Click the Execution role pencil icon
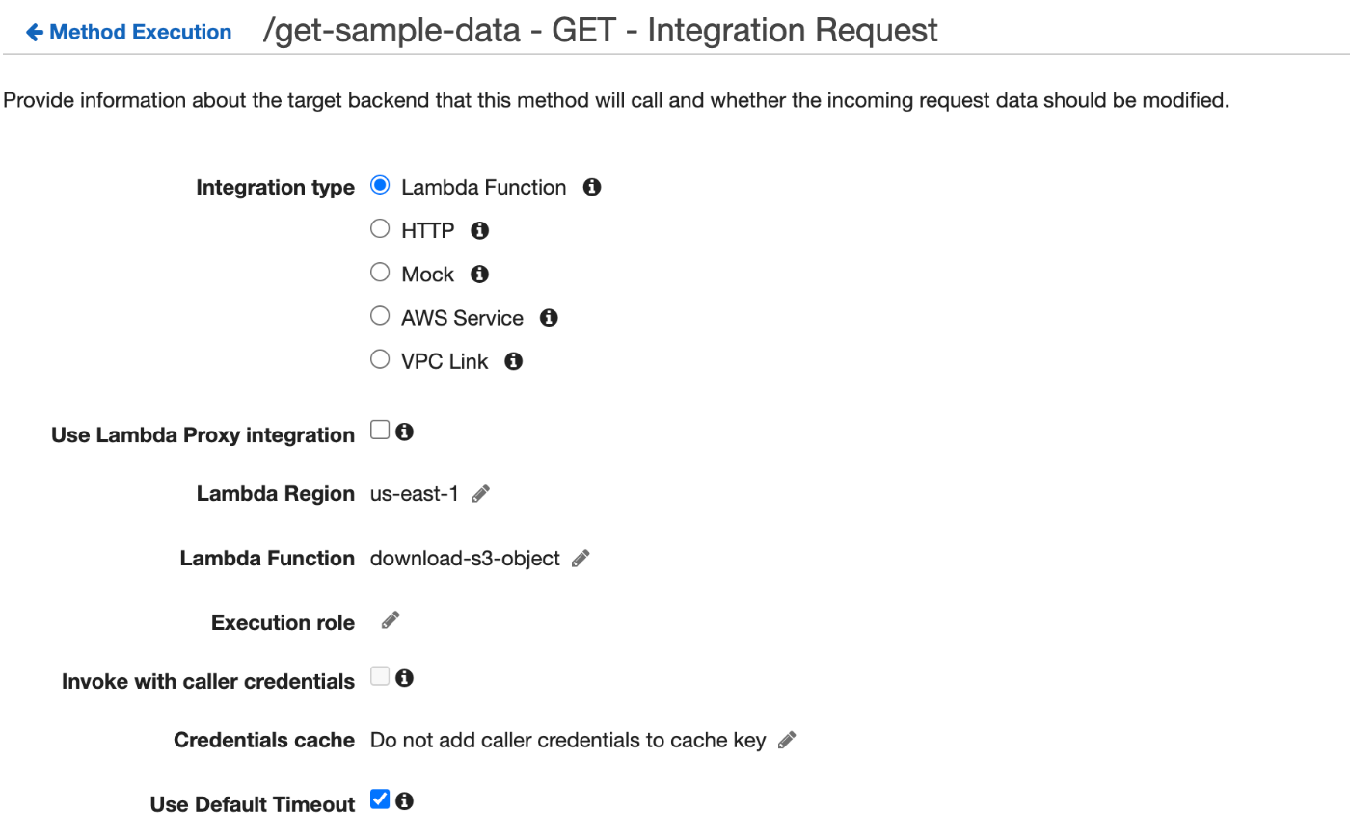The height and width of the screenshot is (838, 1350). [x=391, y=620]
